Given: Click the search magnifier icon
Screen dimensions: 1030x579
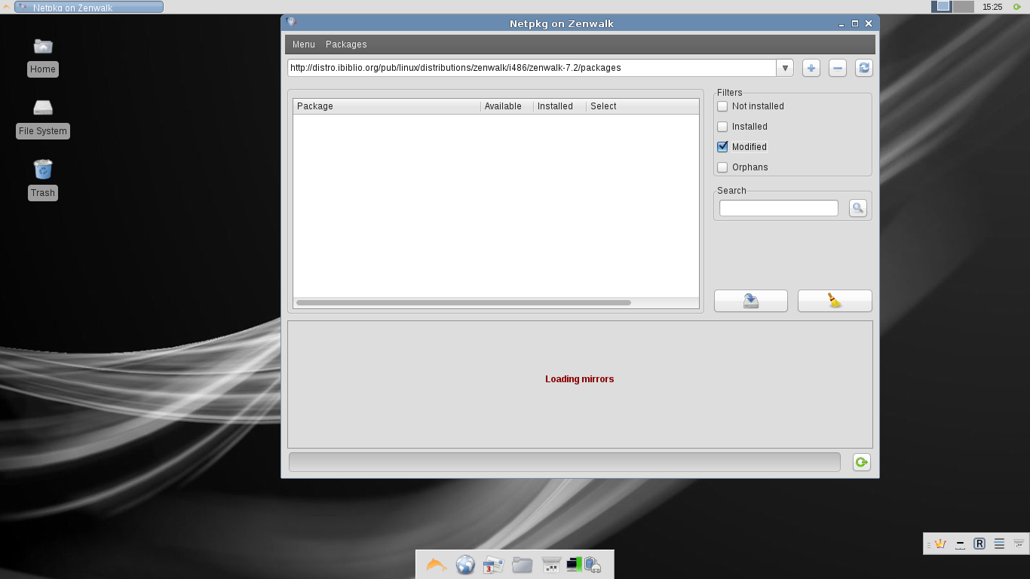Looking at the screenshot, I should (x=858, y=208).
